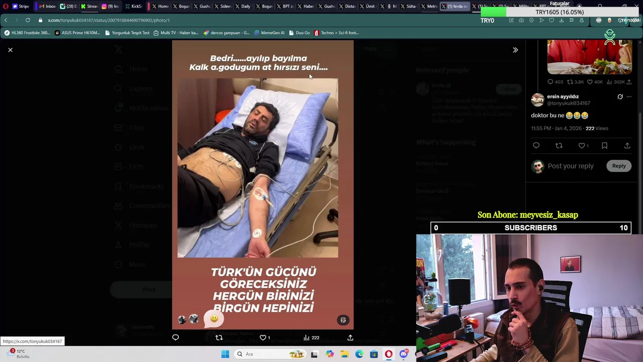Click the Opera icon on the taskbar
The image size is (643, 362).
tap(389, 354)
